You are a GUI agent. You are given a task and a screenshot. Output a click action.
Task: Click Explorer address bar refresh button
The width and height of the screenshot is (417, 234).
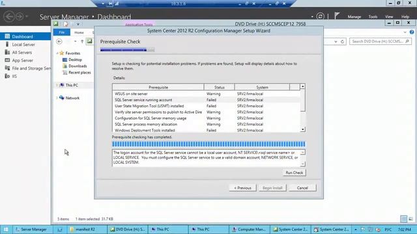pos(343,42)
